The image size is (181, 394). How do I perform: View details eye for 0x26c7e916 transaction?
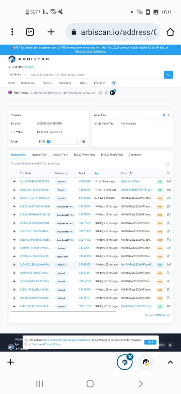pyautogui.click(x=14, y=190)
